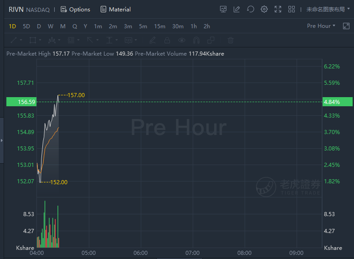Screen dimensions: 354x259
Task: Select the 1D timeframe tab
Action: (x=12, y=26)
